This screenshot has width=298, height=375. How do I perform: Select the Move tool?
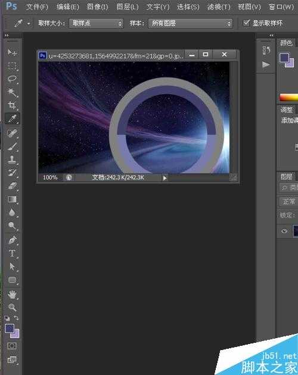click(12, 52)
